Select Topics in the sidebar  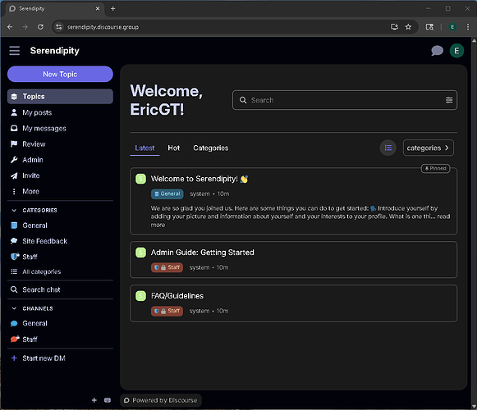pos(60,96)
